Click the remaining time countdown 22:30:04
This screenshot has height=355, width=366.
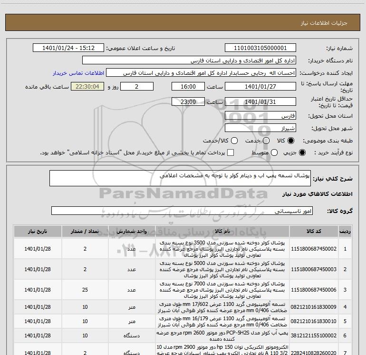coord(87,87)
